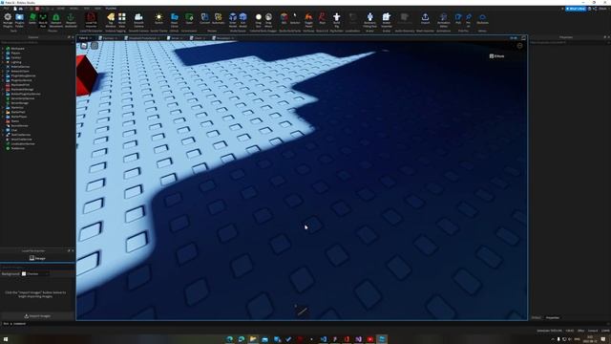
Task: Switch to the VIEW ribbon tab
Action: [97, 9]
